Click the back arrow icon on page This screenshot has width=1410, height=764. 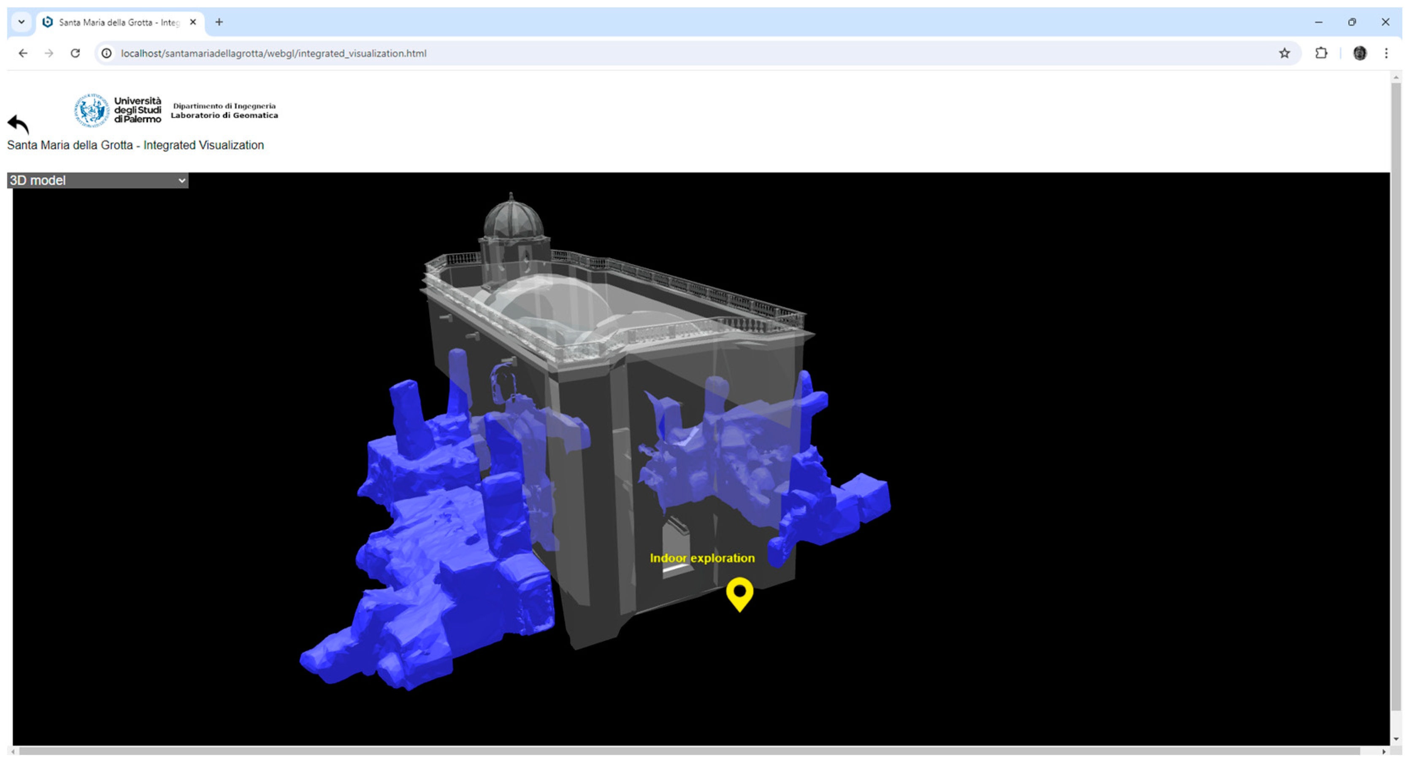tap(18, 124)
